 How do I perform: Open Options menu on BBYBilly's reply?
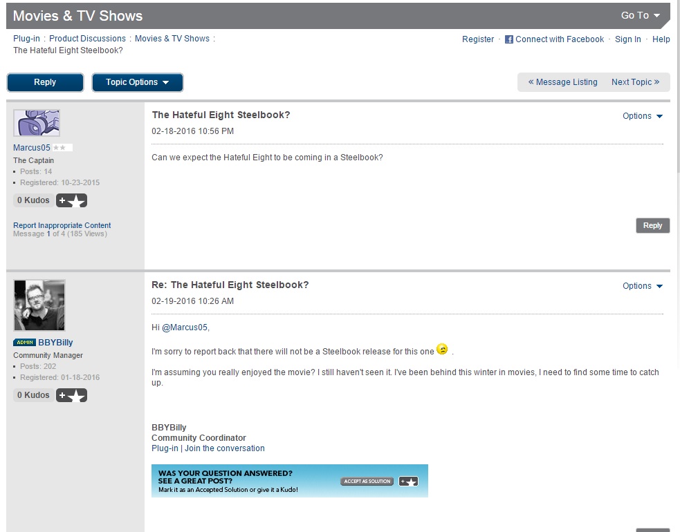point(643,286)
